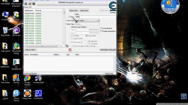This screenshot has width=188, height=105.
Task: Open the Value Type dropdown
Action: 87,24
